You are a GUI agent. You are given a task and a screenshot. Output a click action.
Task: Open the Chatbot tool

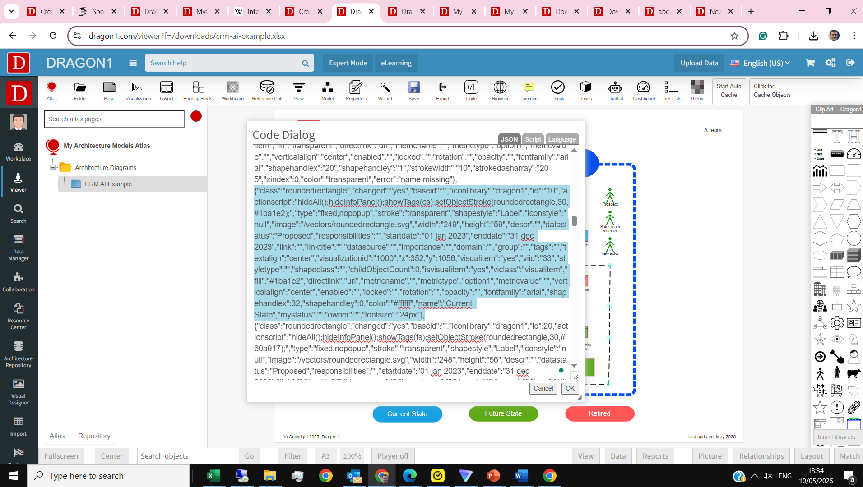pyautogui.click(x=615, y=91)
